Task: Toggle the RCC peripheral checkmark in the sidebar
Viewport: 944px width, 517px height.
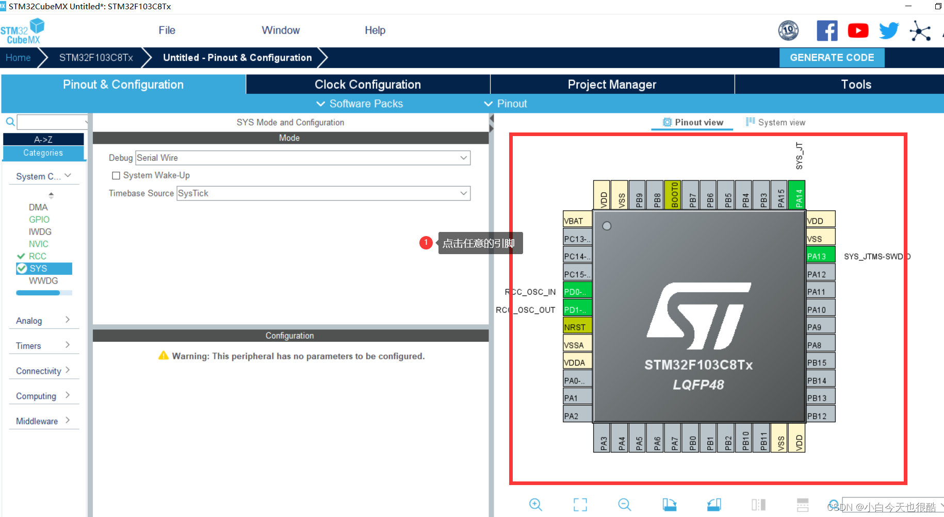Action: click(x=22, y=256)
